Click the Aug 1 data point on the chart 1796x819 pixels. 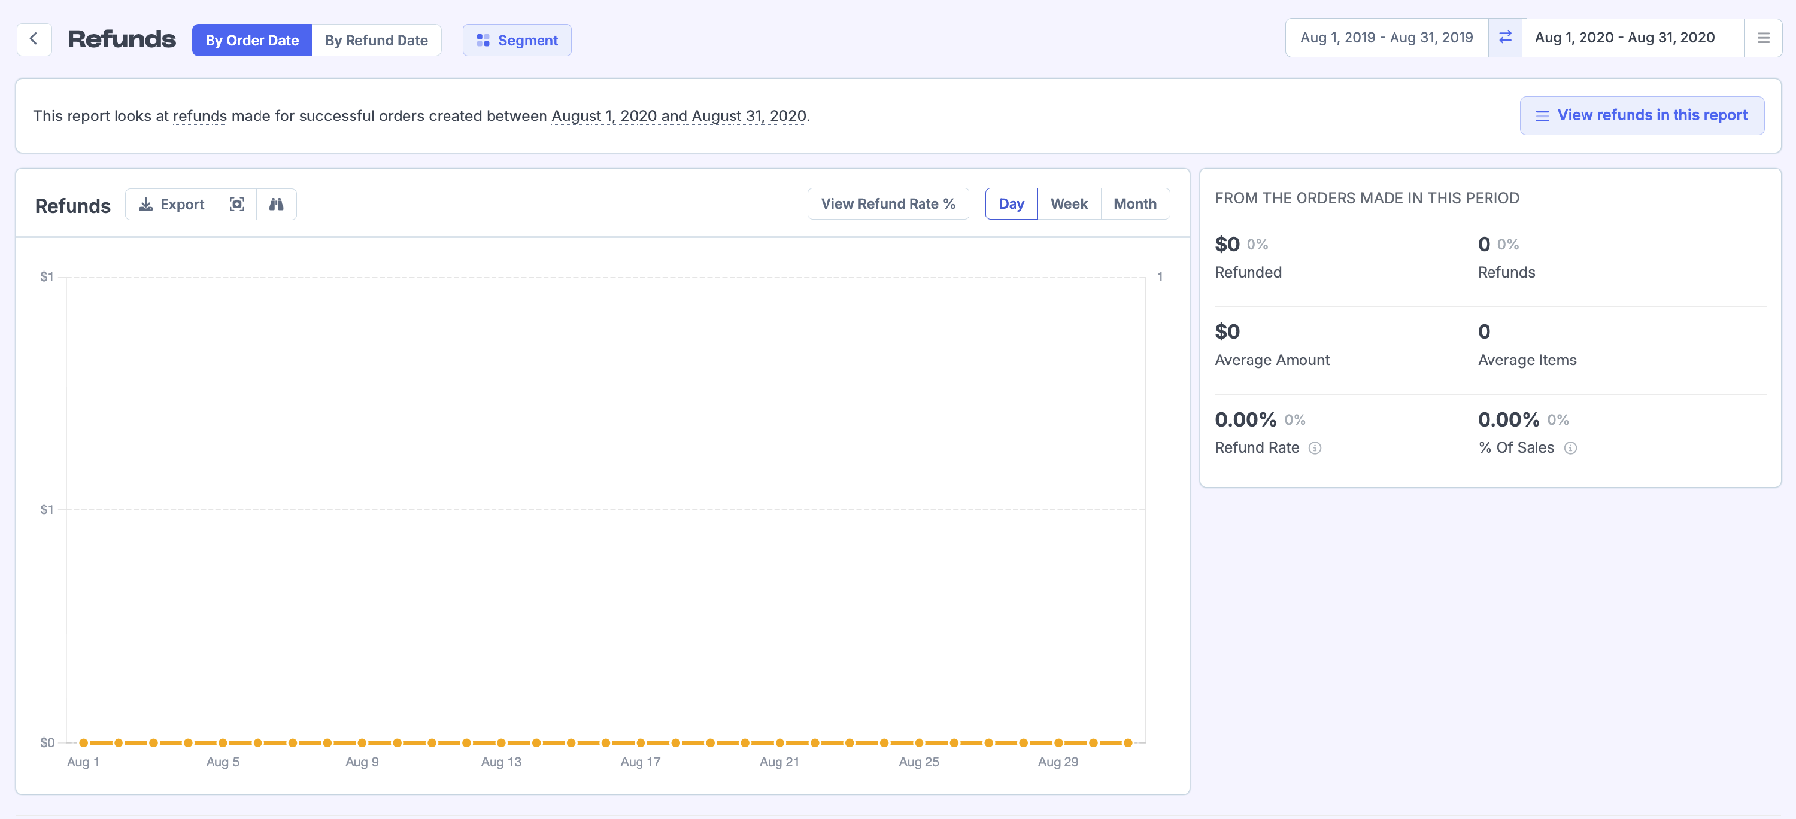pyautogui.click(x=84, y=742)
